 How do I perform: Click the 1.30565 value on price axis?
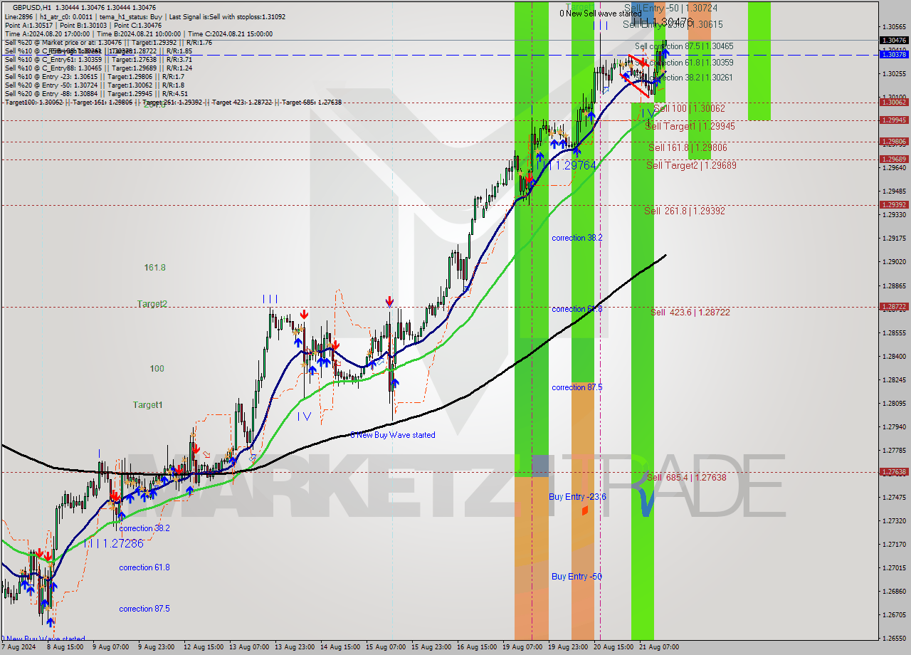895,26
